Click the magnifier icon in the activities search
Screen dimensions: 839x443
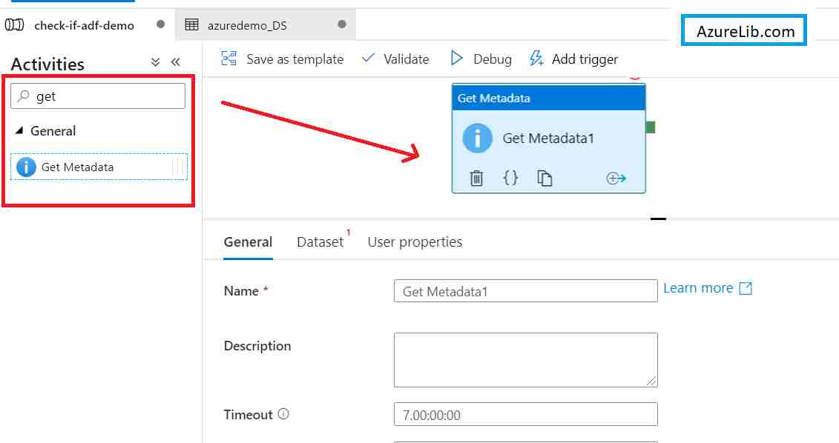[24, 96]
